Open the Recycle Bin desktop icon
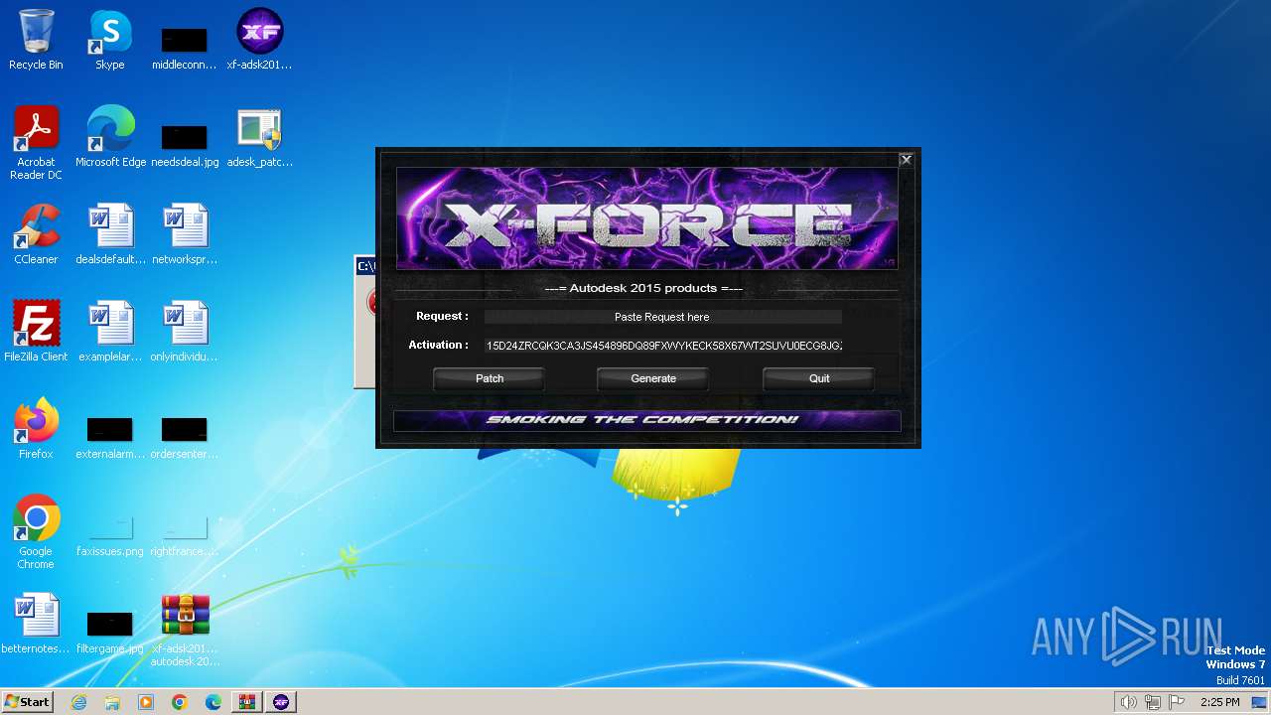Image resolution: width=1271 pixels, height=715 pixels. coord(36,40)
